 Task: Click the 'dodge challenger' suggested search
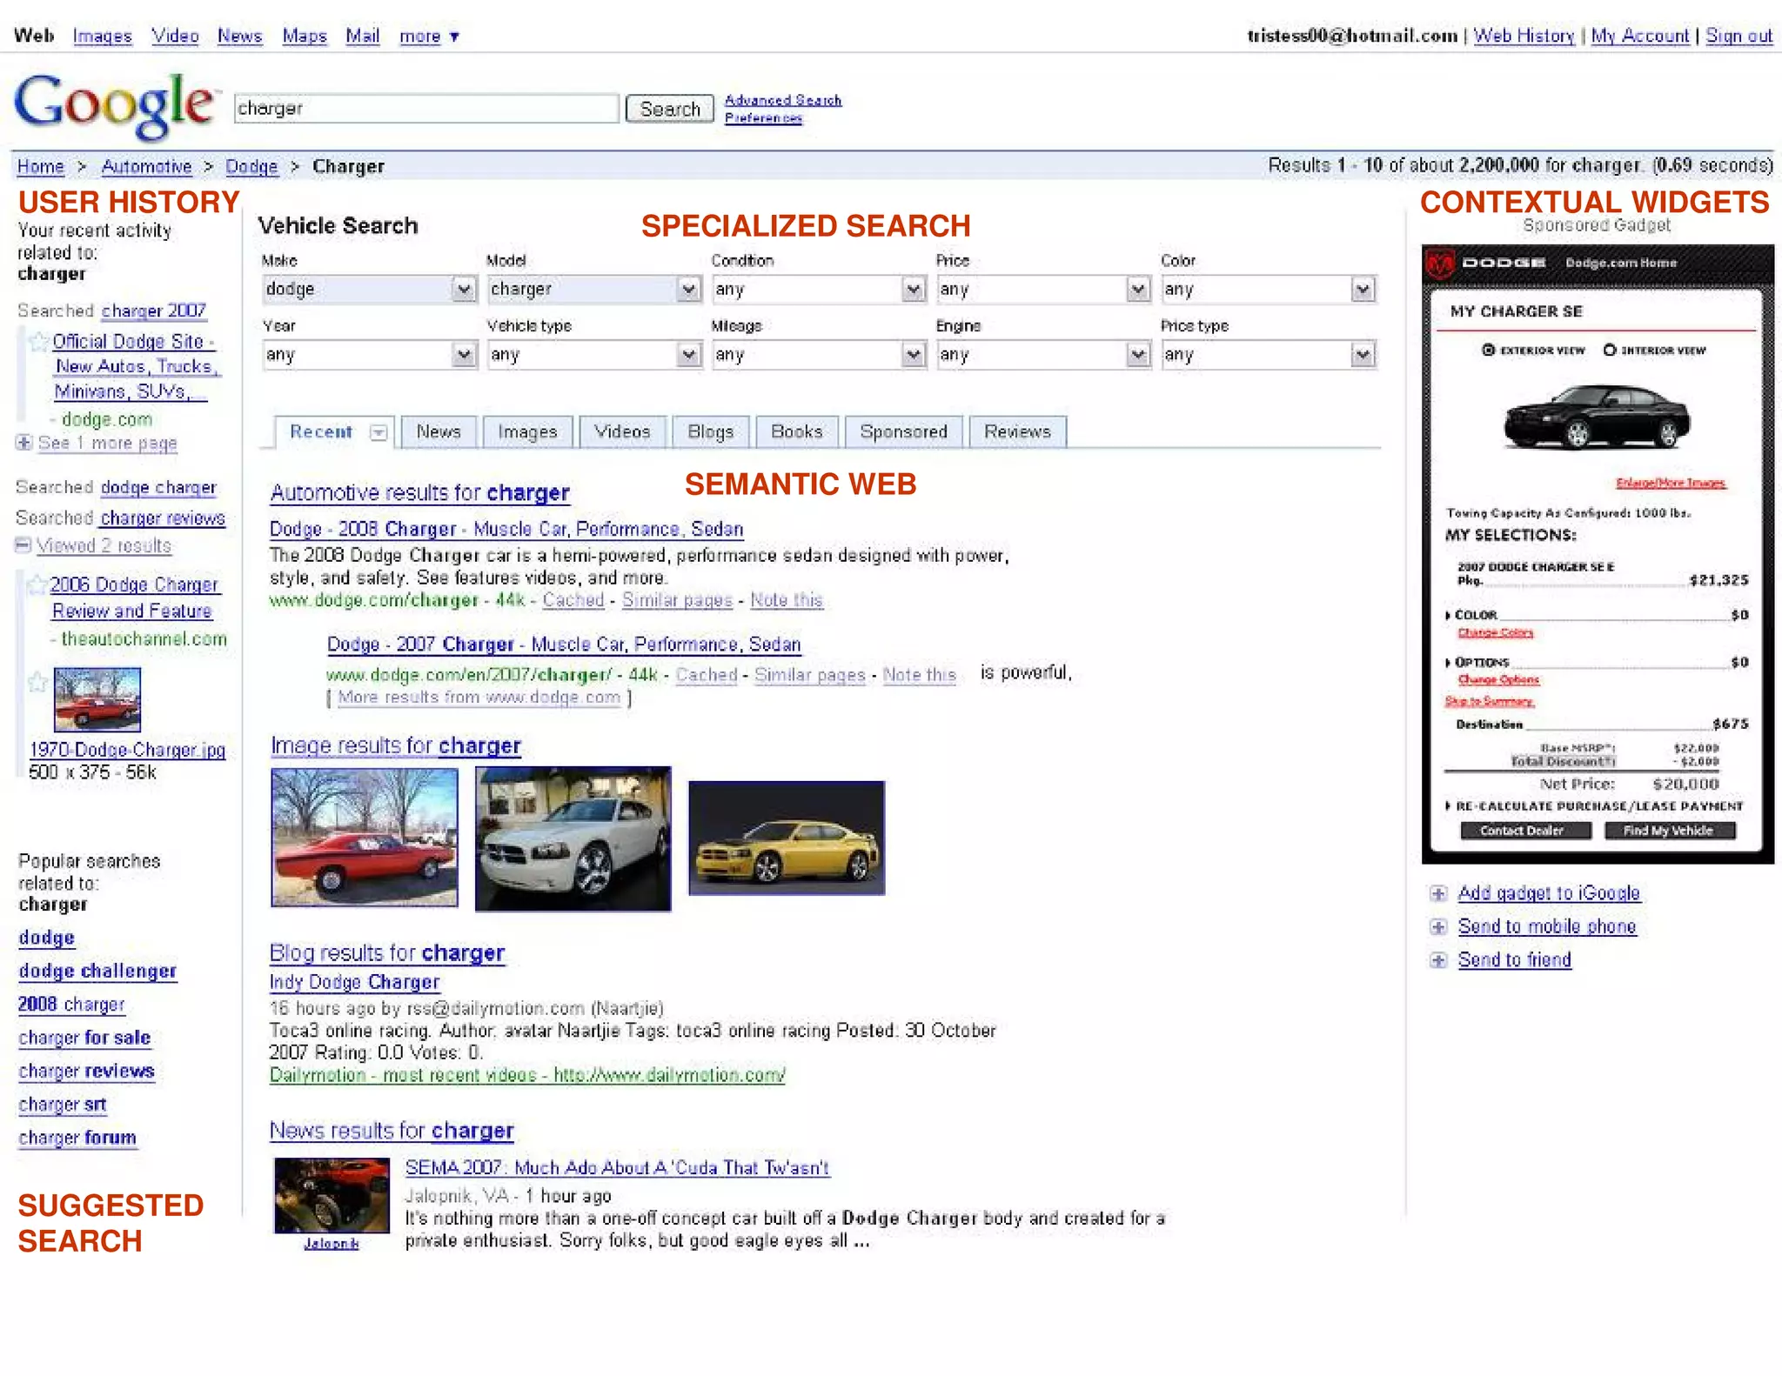97,971
